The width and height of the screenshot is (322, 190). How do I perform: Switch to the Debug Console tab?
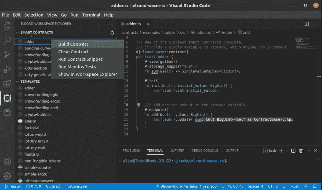pyautogui.click(x=205, y=151)
